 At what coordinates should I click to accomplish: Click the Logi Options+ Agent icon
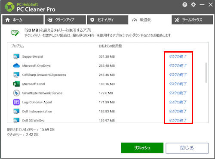[x=16, y=102]
